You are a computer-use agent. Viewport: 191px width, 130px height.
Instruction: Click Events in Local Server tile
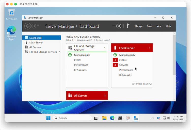(123, 60)
